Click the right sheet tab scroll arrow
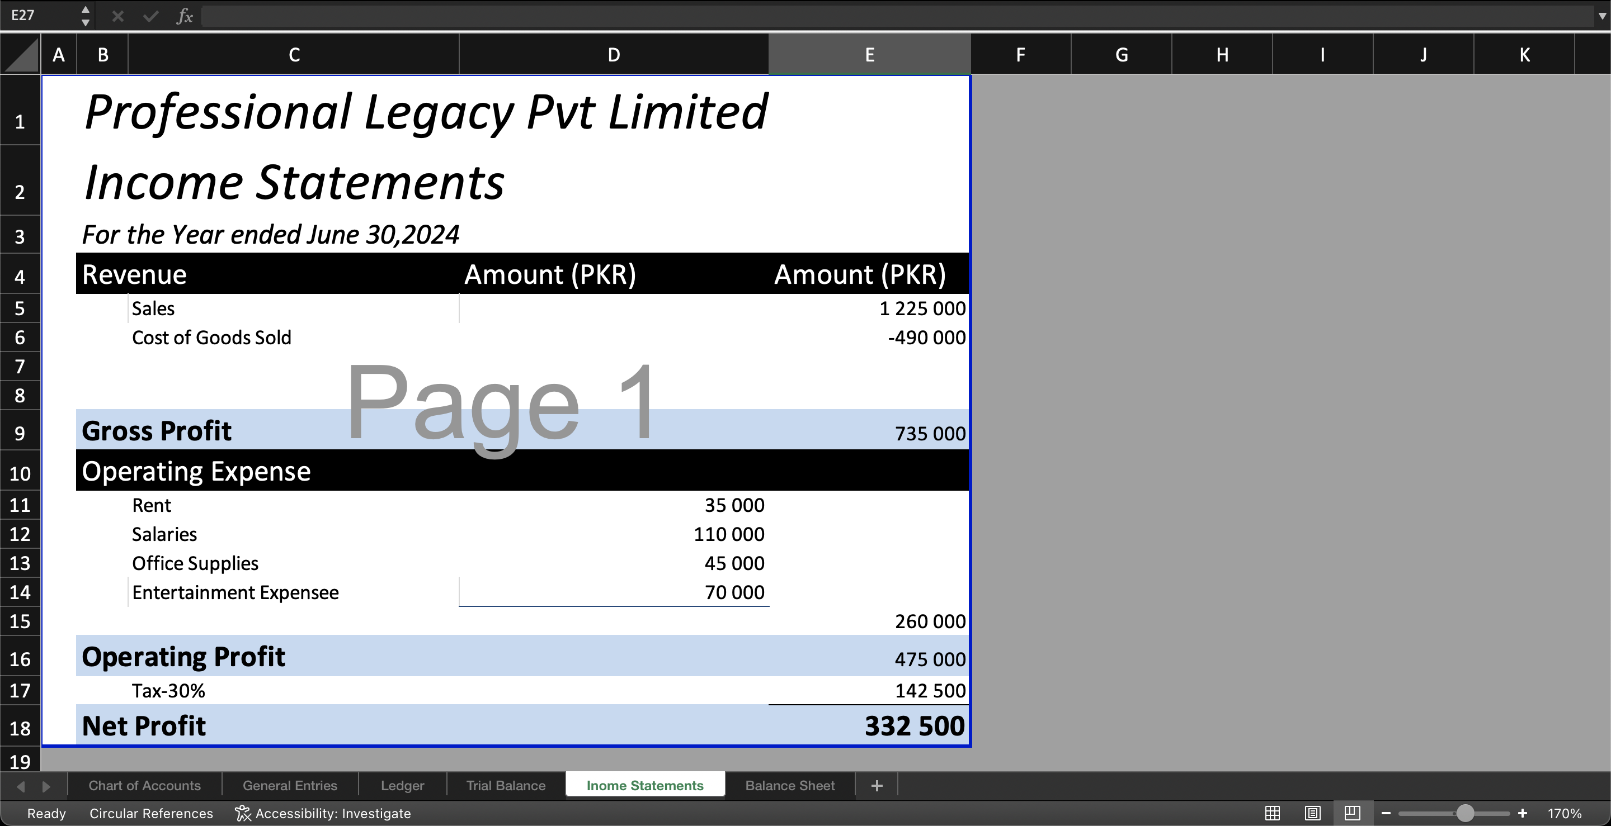1611x826 pixels. [x=46, y=785]
